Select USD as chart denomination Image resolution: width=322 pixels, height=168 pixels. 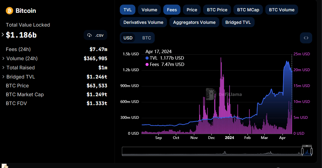pos(128,38)
